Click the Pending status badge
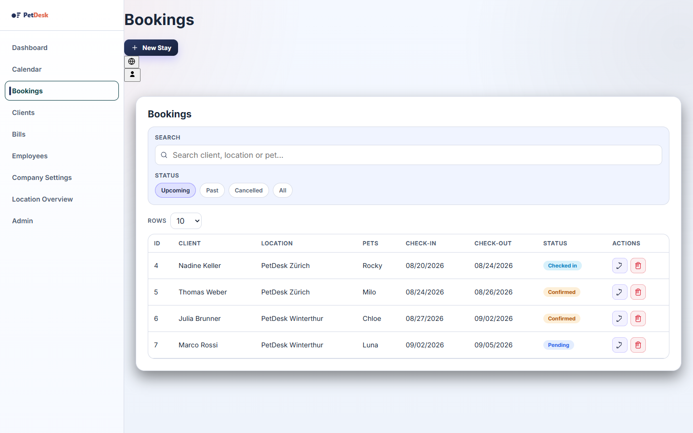Viewport: 693px width, 433px height. [558, 345]
